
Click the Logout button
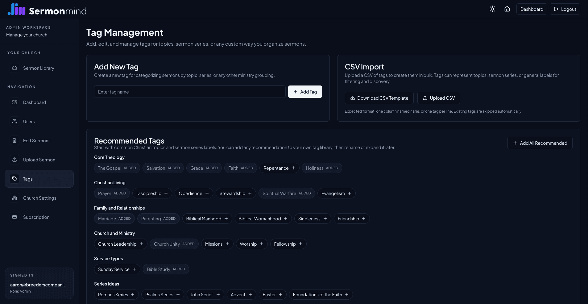point(565,9)
